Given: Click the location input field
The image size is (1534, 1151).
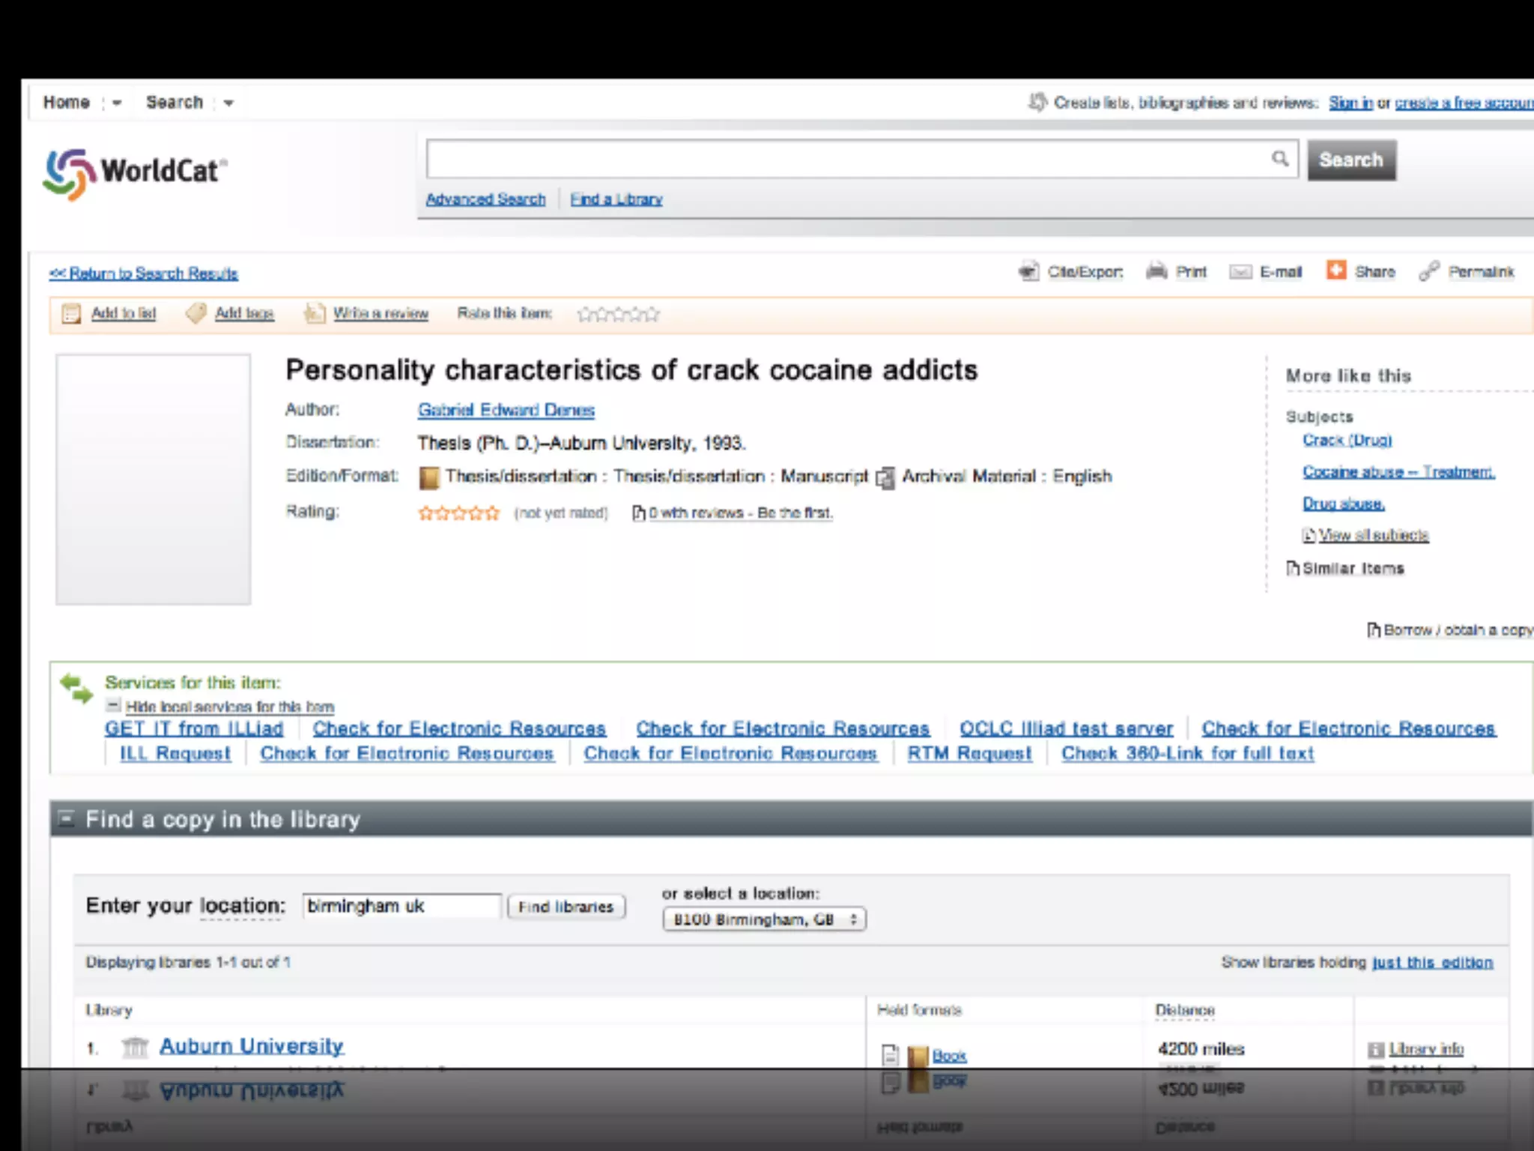Looking at the screenshot, I should coord(401,906).
